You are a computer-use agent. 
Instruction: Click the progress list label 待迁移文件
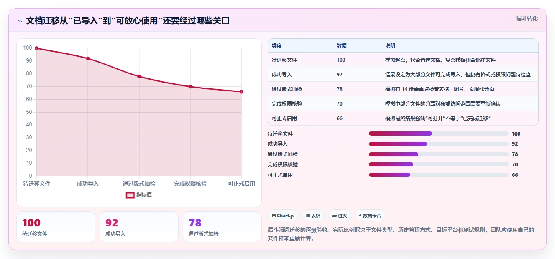tap(280, 134)
